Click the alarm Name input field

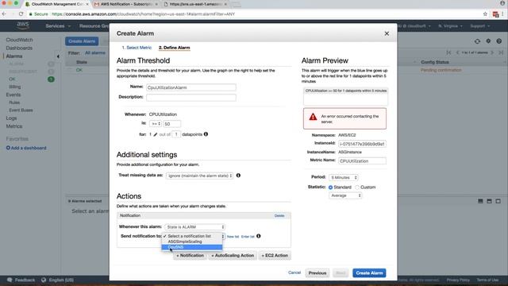pos(190,87)
